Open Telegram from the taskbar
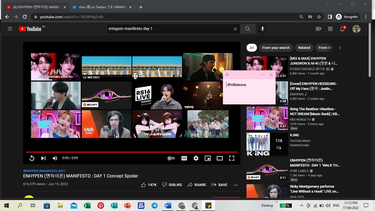This screenshot has width=375, height=211. coord(154,205)
